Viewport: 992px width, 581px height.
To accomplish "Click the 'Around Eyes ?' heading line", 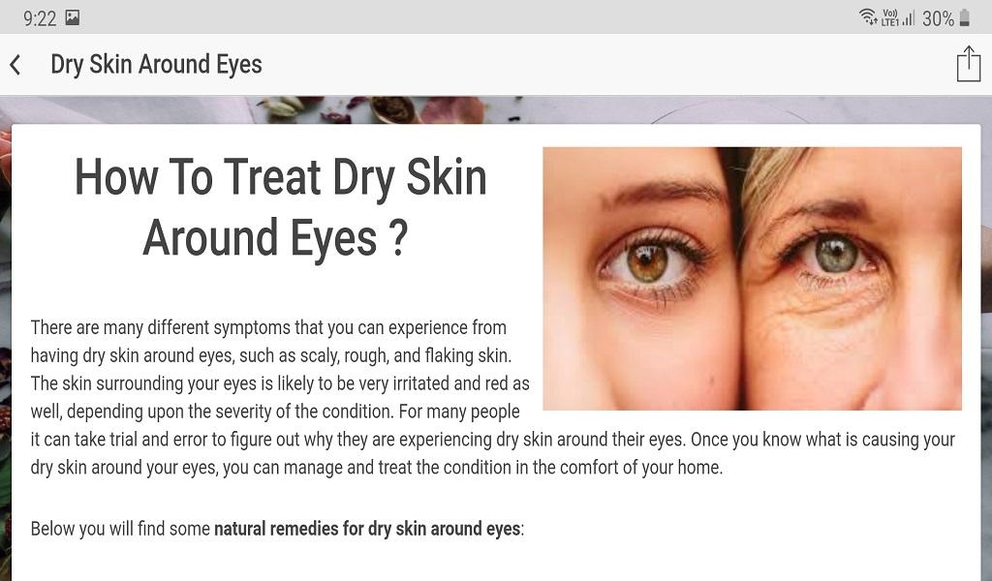I will [x=276, y=238].
